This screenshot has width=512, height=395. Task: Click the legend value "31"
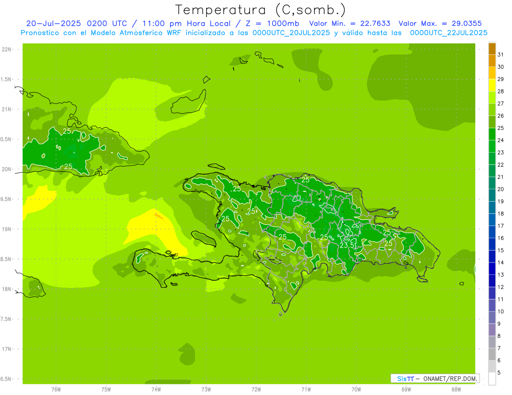pyautogui.click(x=500, y=55)
